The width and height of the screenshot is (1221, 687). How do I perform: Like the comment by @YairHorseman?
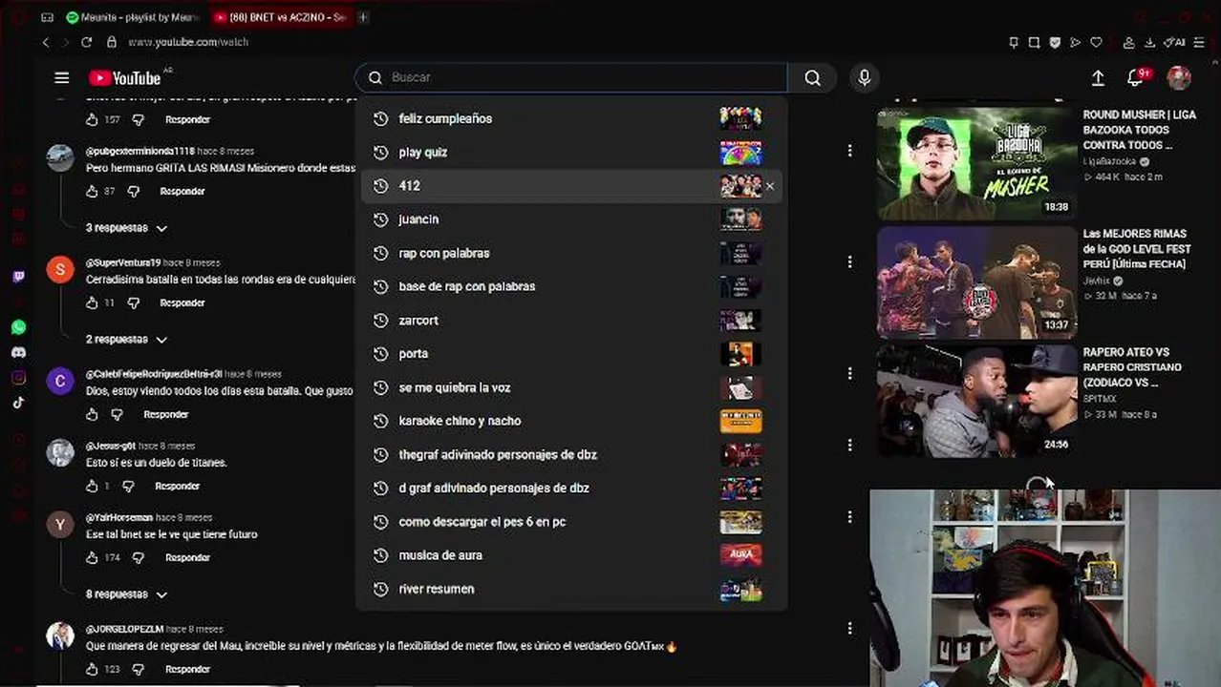(92, 557)
